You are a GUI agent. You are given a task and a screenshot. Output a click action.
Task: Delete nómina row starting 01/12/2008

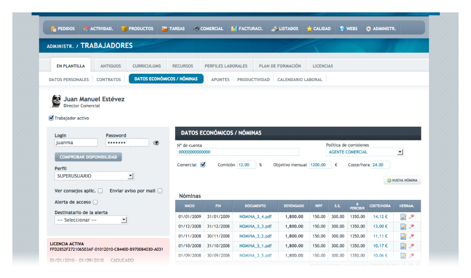coord(411,227)
